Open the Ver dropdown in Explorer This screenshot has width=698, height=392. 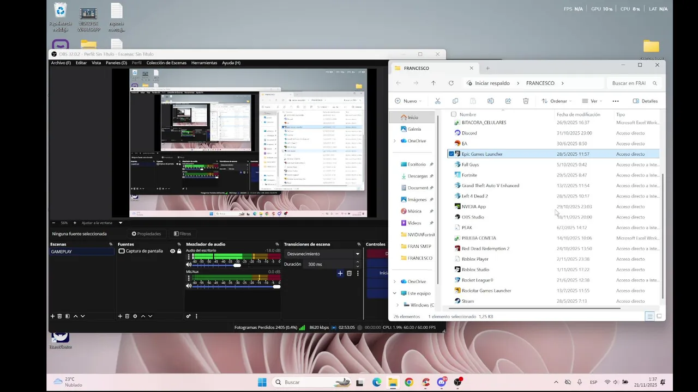coord(592,101)
